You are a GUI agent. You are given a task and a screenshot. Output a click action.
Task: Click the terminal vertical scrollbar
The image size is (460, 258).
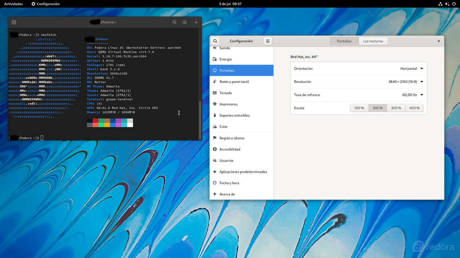pos(200,120)
